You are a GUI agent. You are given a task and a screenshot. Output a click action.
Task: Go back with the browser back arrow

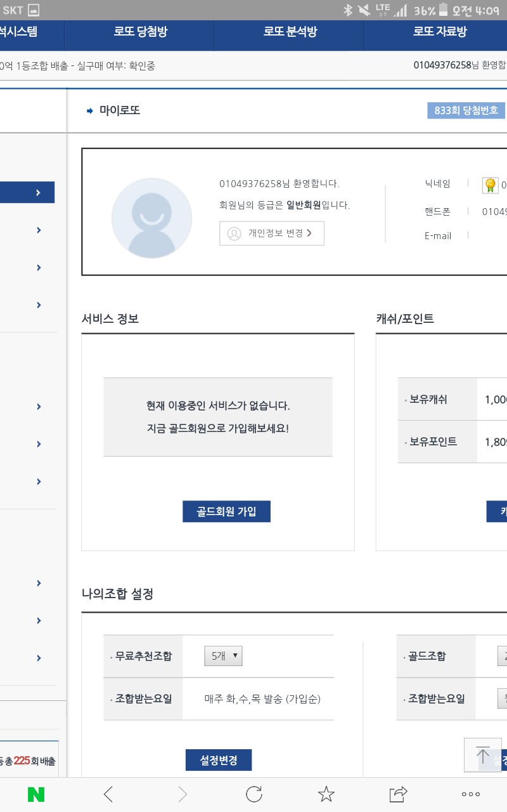[x=108, y=794]
